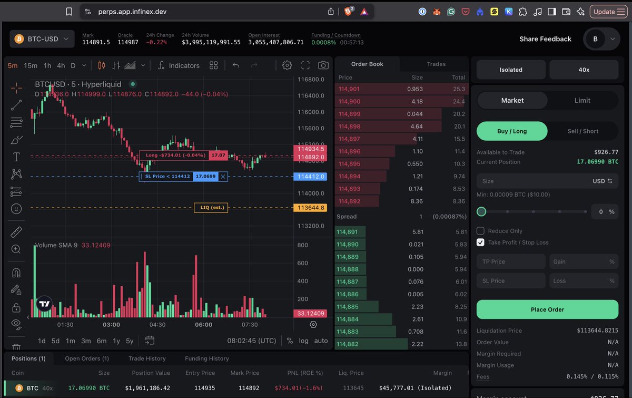632x398 pixels.
Task: Toggle log scale on price axis
Action: click(x=304, y=341)
